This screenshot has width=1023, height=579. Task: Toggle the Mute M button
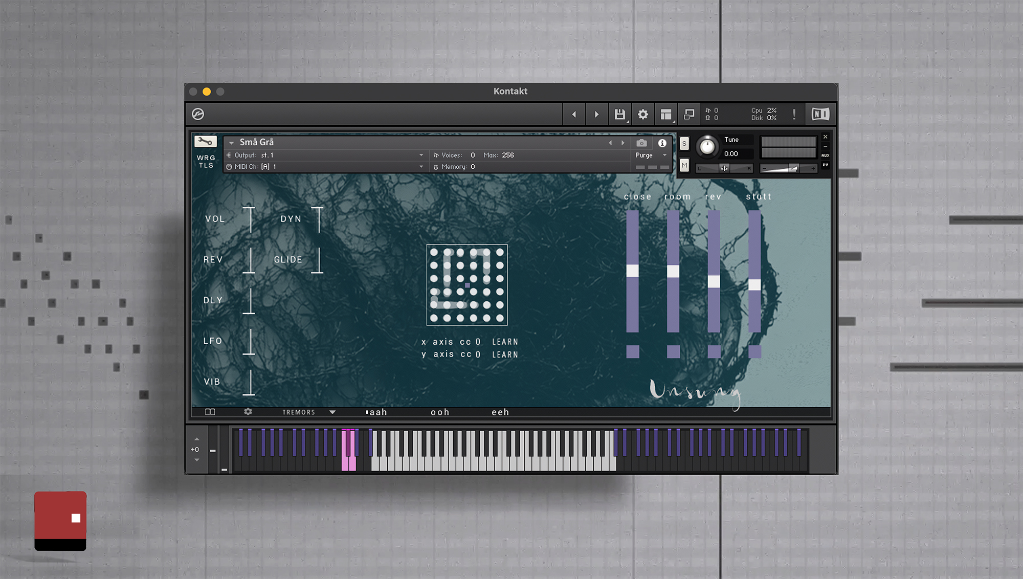pyautogui.click(x=684, y=165)
